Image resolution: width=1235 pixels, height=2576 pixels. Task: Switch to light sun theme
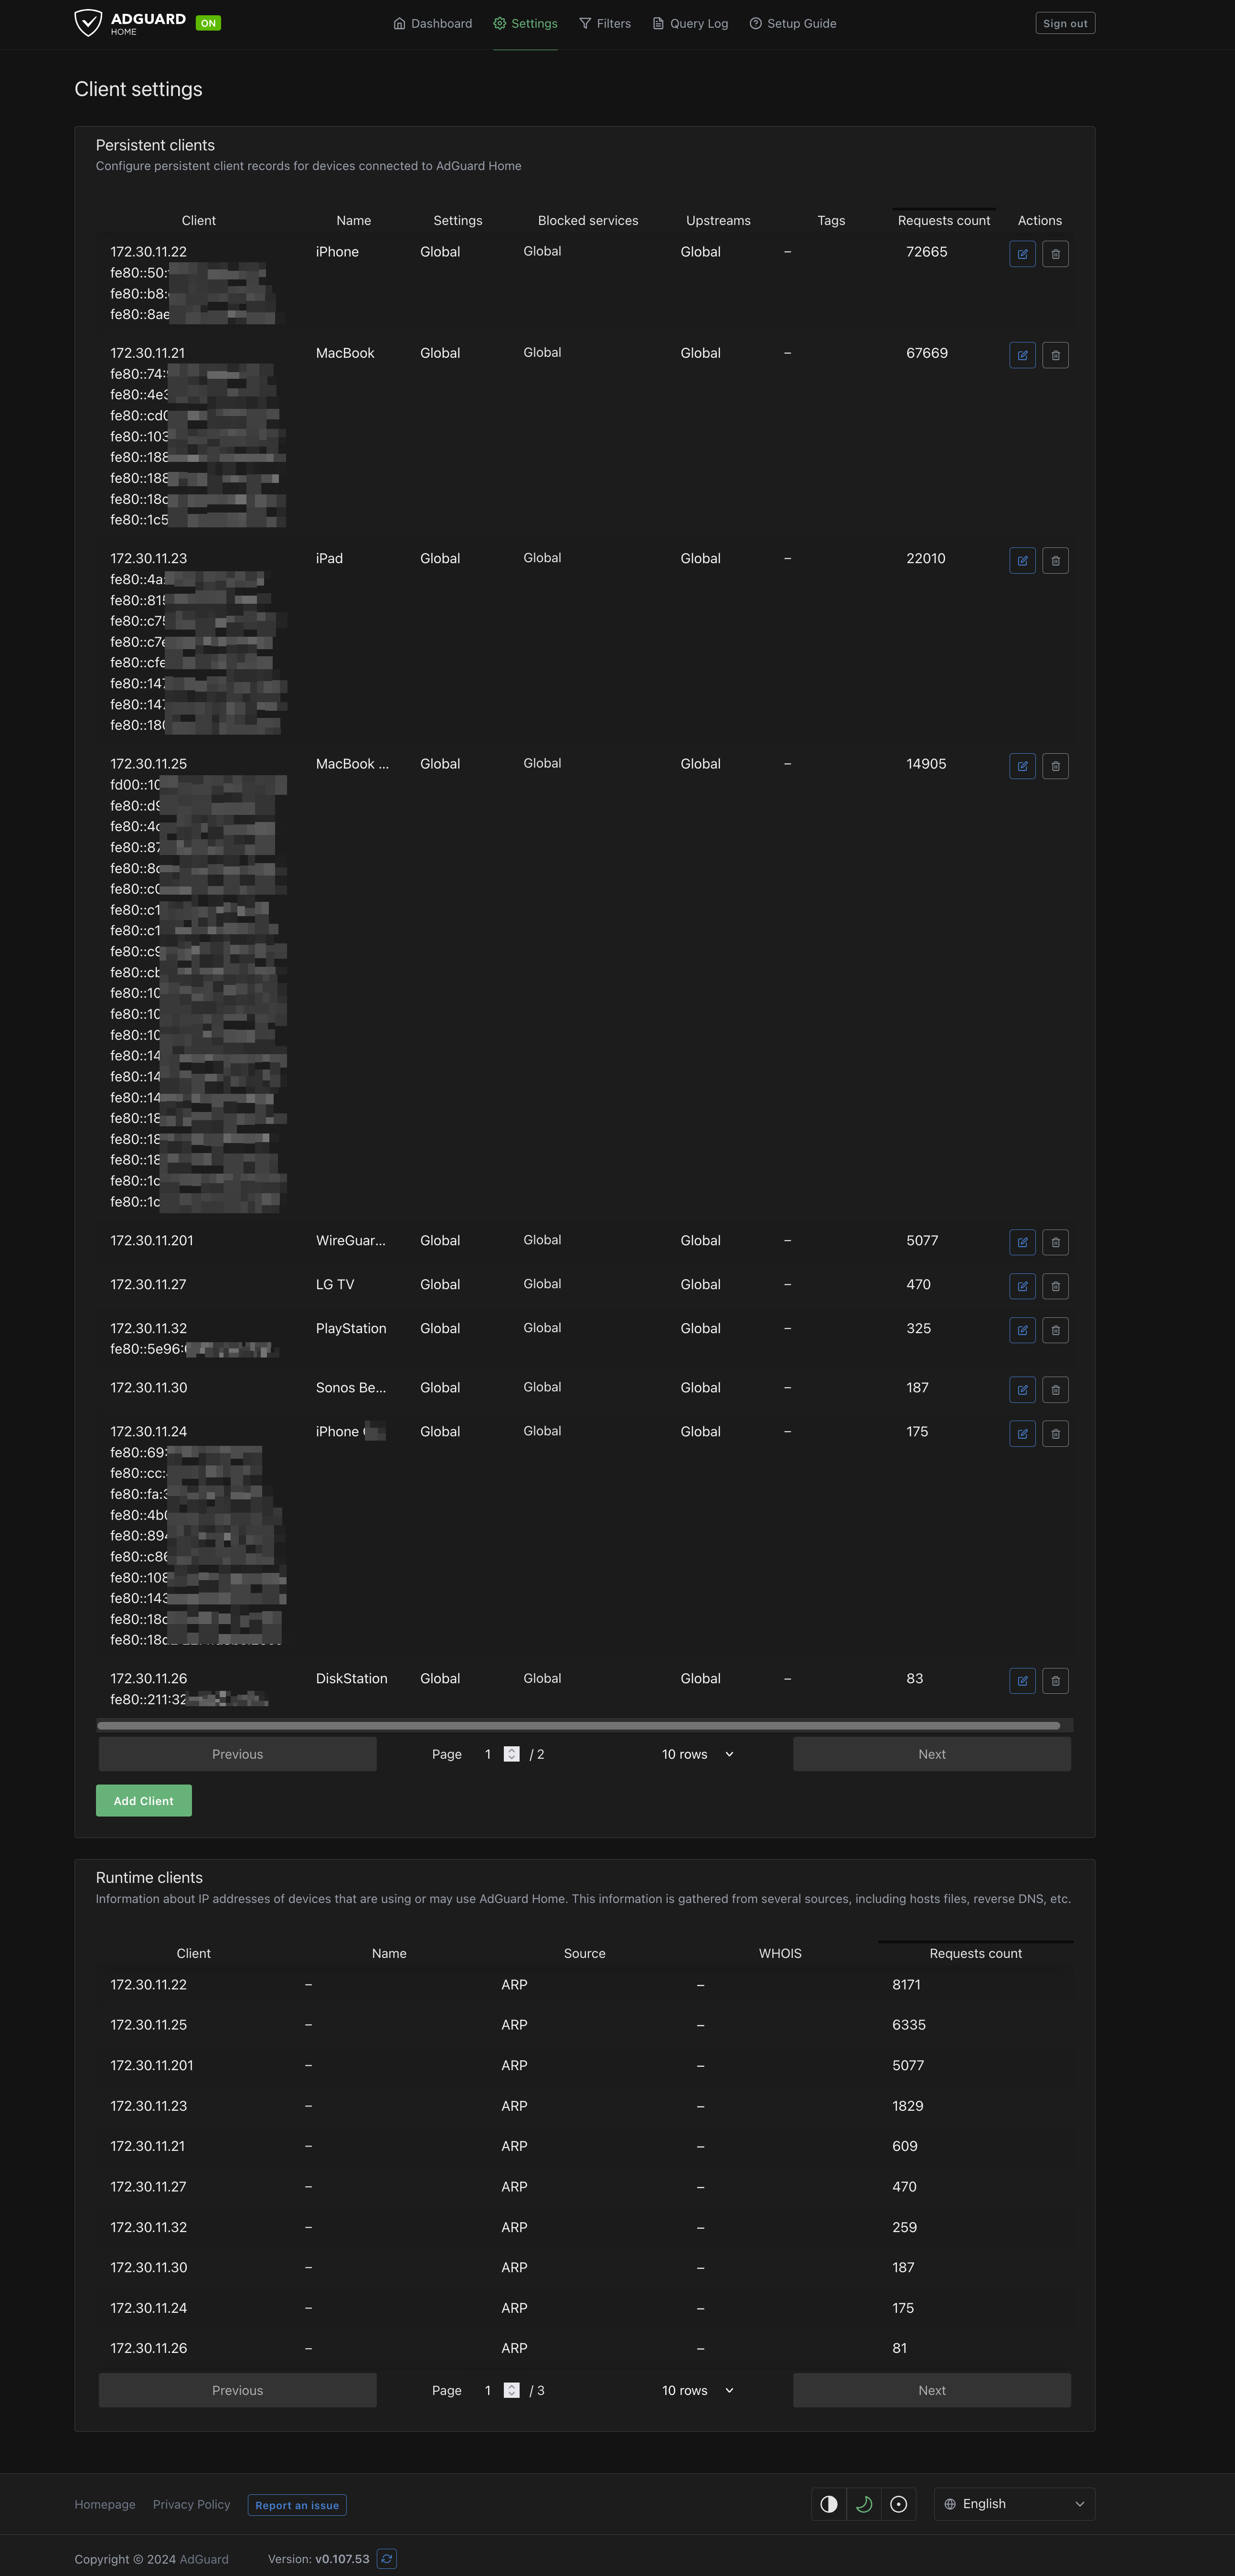click(898, 2504)
